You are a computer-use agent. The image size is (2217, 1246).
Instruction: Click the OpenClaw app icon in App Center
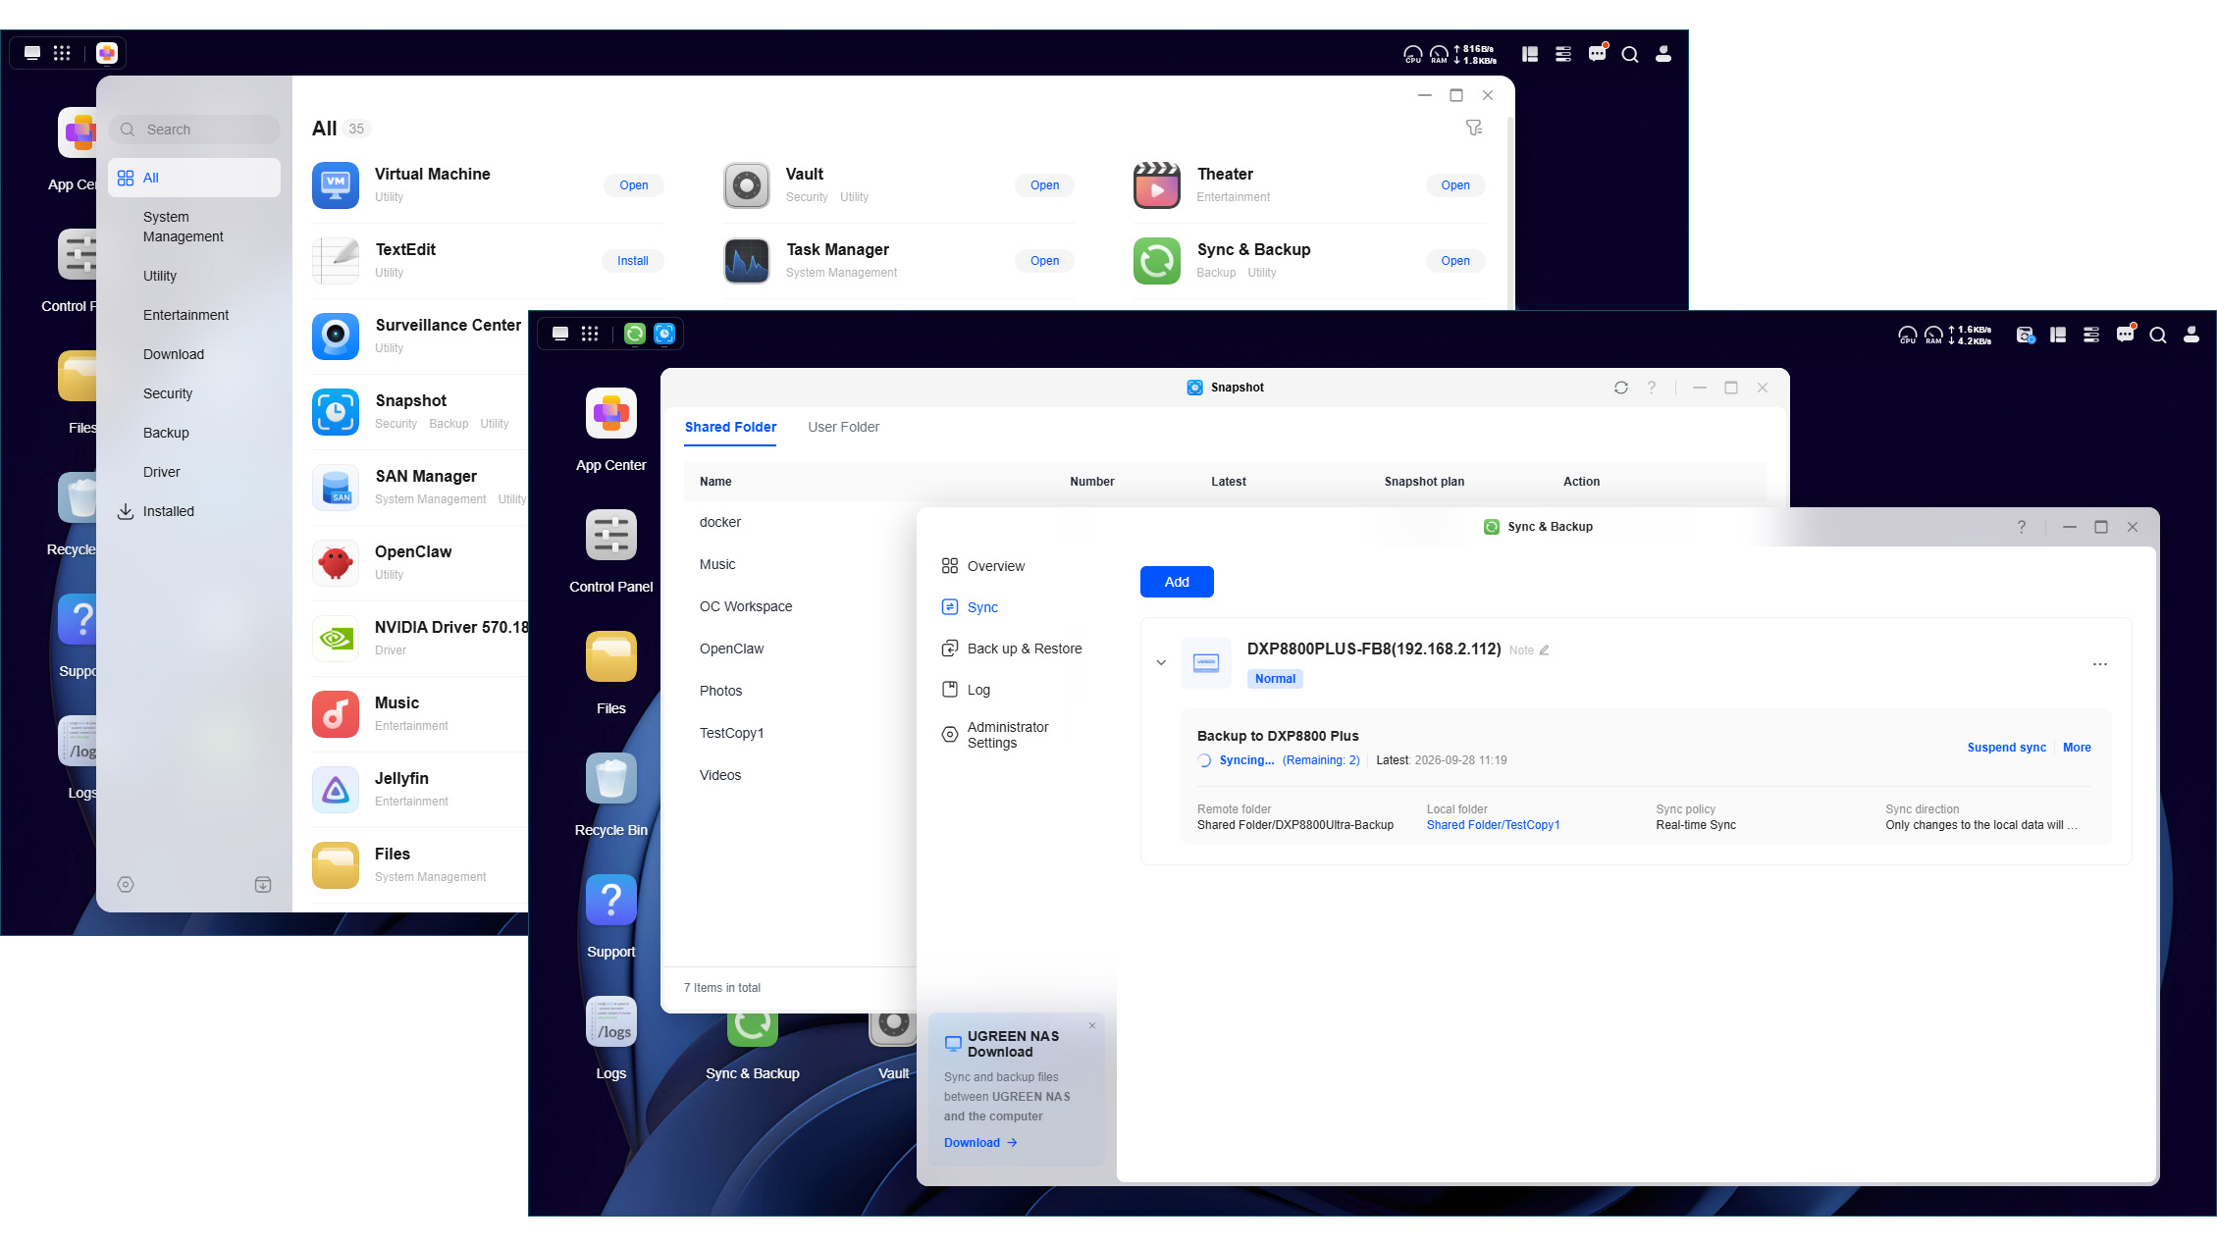(x=336, y=563)
